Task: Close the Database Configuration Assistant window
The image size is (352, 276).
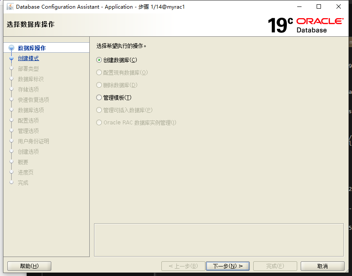Action: 339,7
